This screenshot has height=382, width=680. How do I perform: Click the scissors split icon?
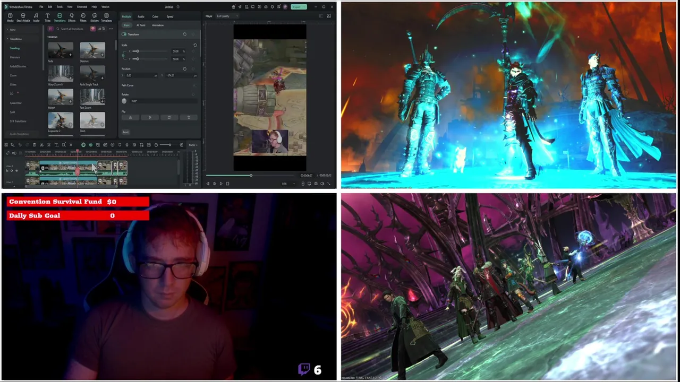tap(41, 145)
